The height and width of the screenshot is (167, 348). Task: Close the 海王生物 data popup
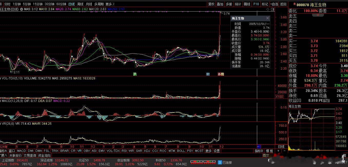(x=267, y=18)
